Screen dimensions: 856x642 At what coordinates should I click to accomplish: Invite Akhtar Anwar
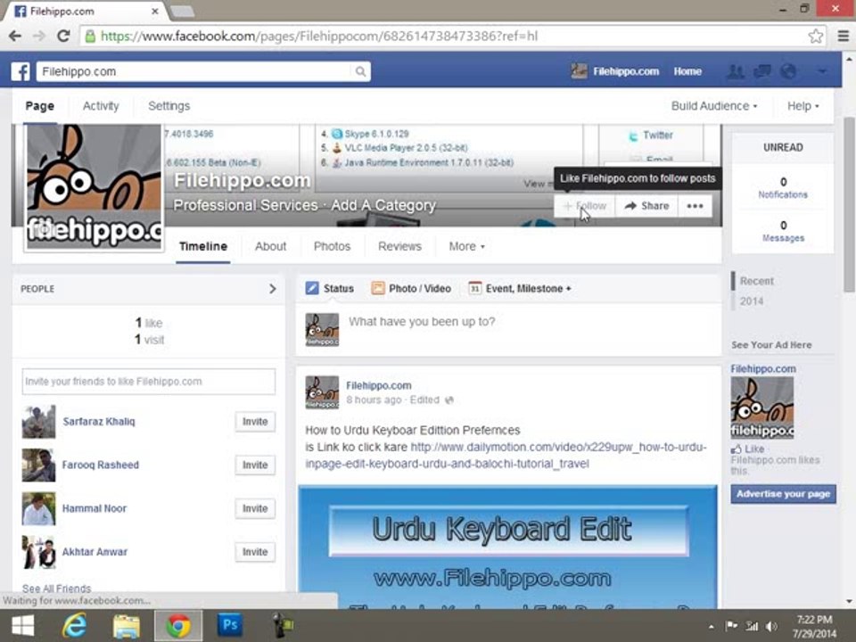pyautogui.click(x=255, y=552)
